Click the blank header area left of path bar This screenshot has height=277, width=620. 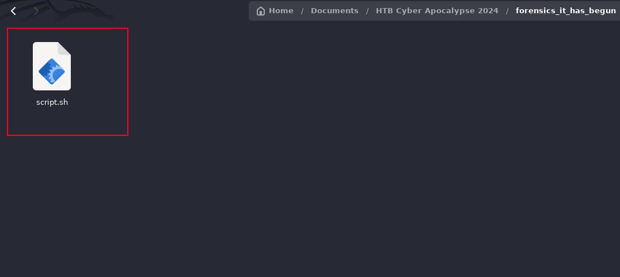[173, 11]
